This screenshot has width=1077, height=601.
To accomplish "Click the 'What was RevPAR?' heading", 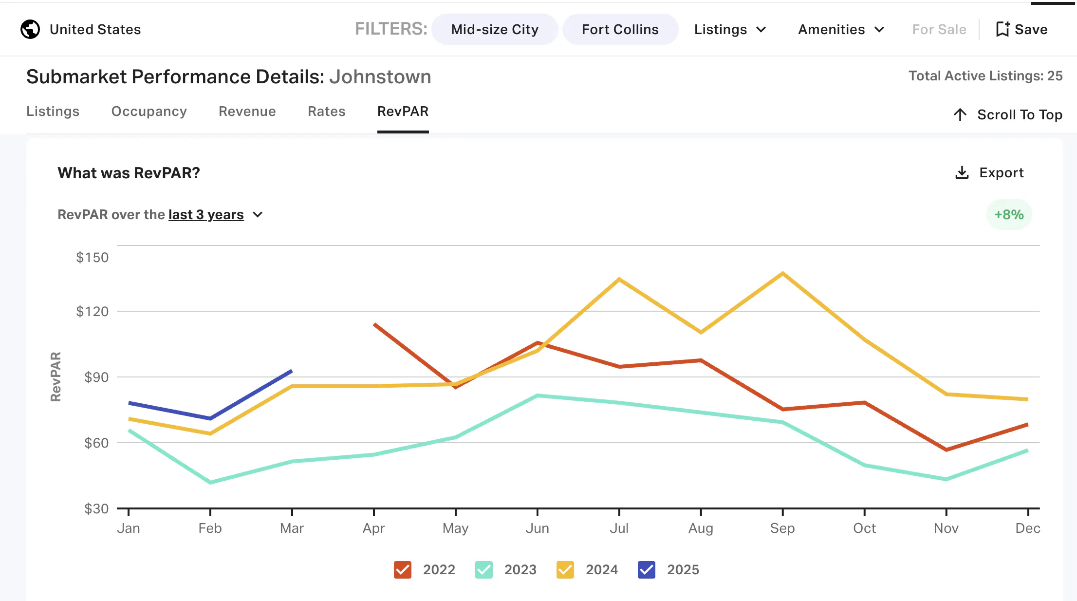I will 129,173.
